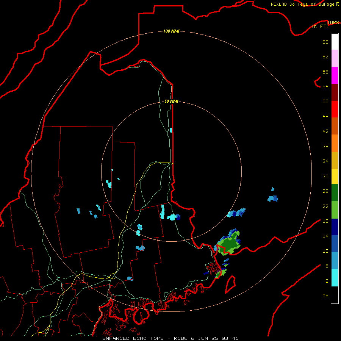
Task: Click the legend value "30"
Action: click(325, 176)
